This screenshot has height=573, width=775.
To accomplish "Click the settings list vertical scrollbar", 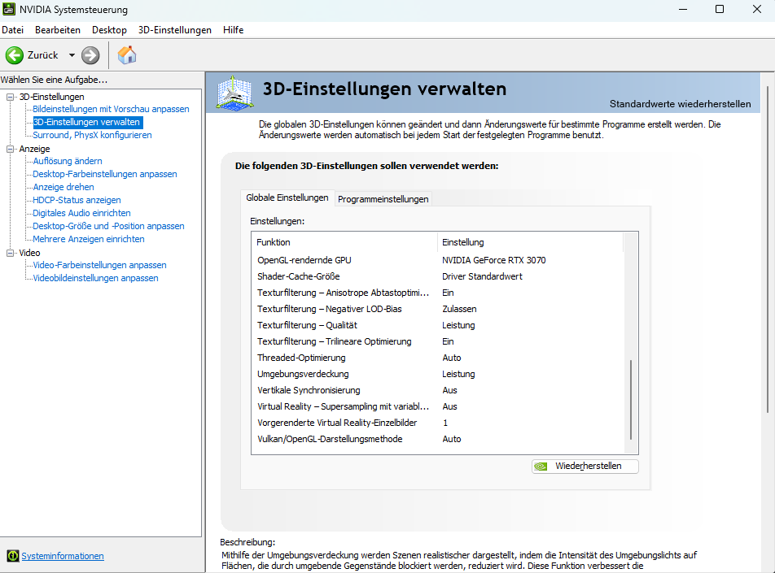I will (631, 398).
